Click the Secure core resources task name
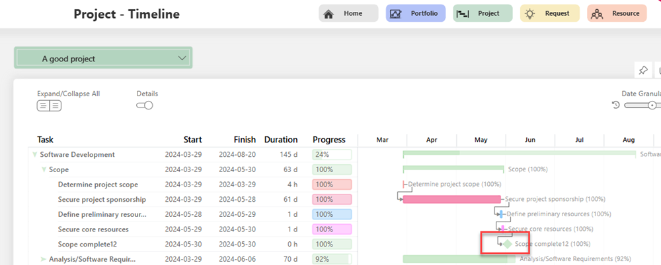The image size is (661, 265). tap(93, 229)
